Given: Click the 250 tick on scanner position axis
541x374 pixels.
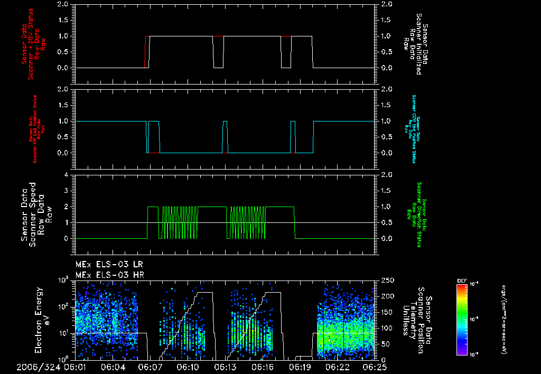Looking at the screenshot, I should tap(387, 280).
